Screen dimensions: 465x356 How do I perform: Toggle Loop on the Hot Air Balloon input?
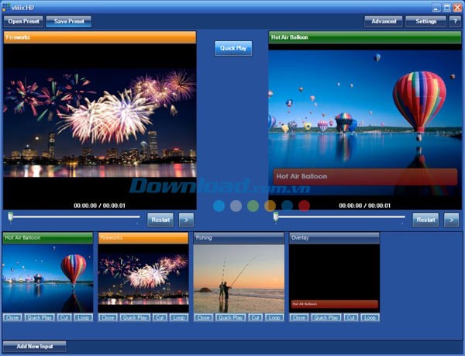pos(84,317)
